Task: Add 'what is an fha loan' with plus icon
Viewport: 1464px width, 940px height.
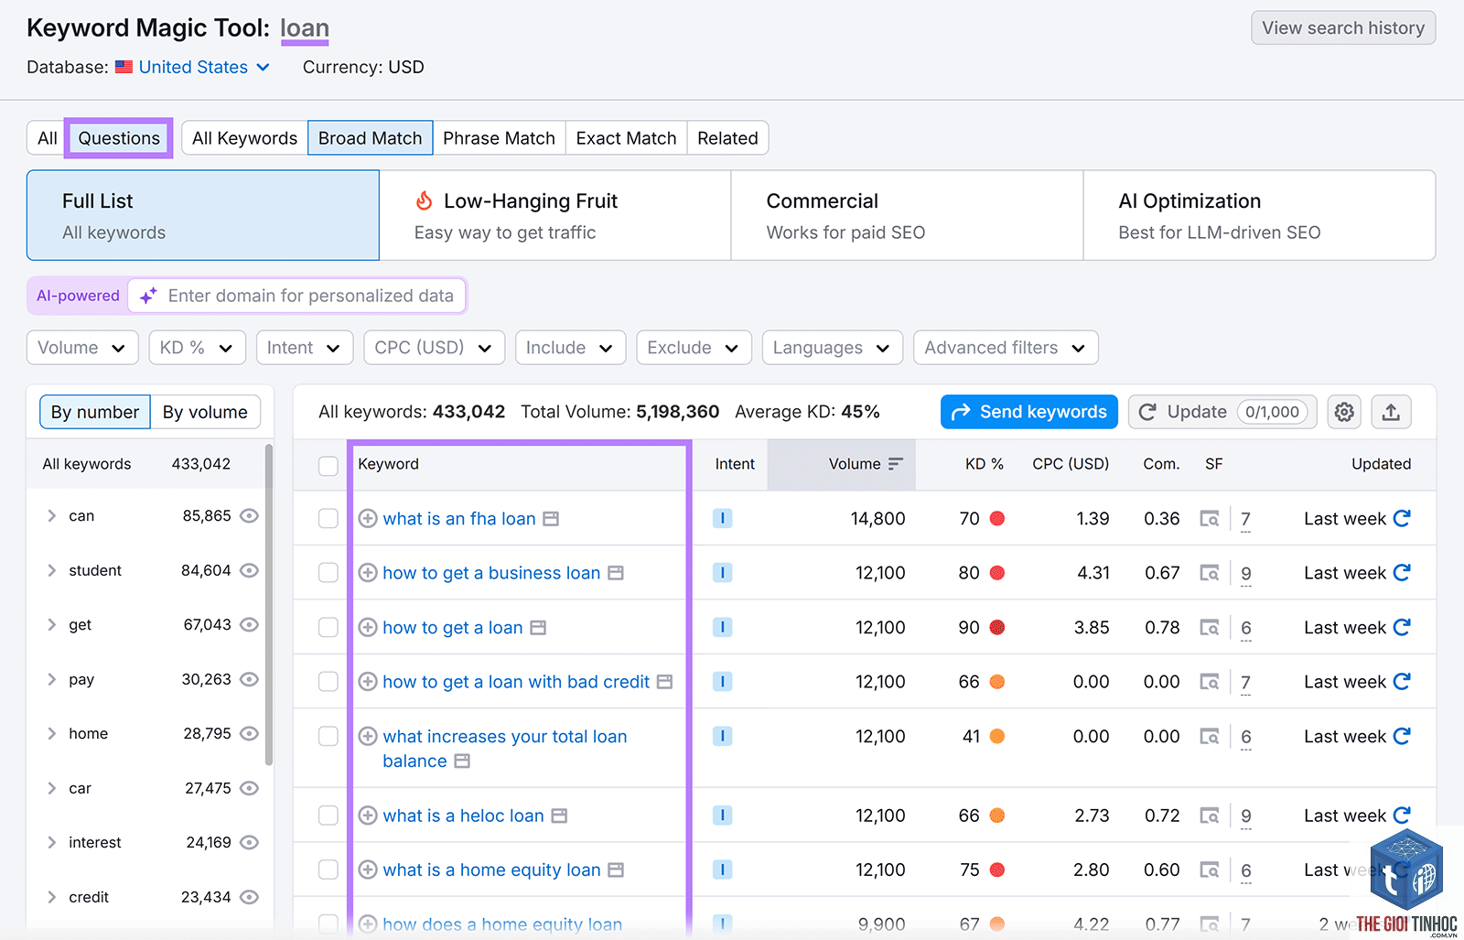Action: (368, 519)
